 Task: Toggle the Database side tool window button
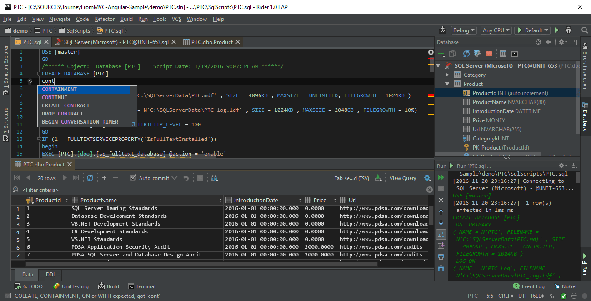(x=585, y=117)
